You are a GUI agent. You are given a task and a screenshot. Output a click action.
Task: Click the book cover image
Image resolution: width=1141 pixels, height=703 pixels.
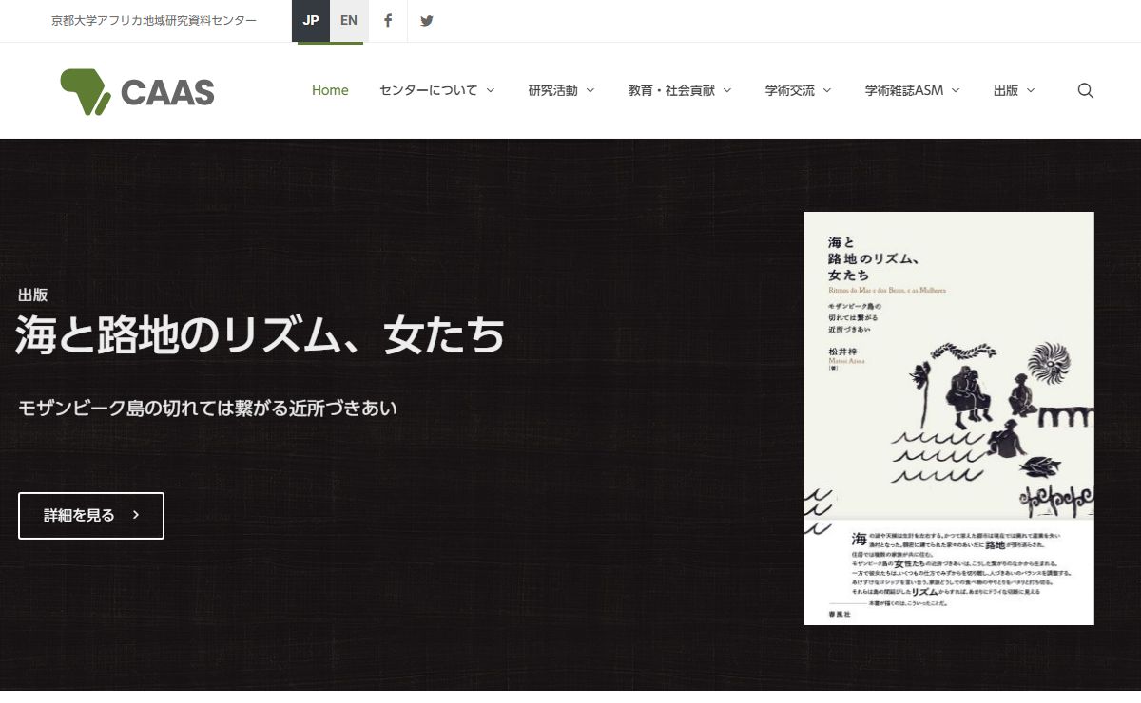pyautogui.click(x=949, y=418)
